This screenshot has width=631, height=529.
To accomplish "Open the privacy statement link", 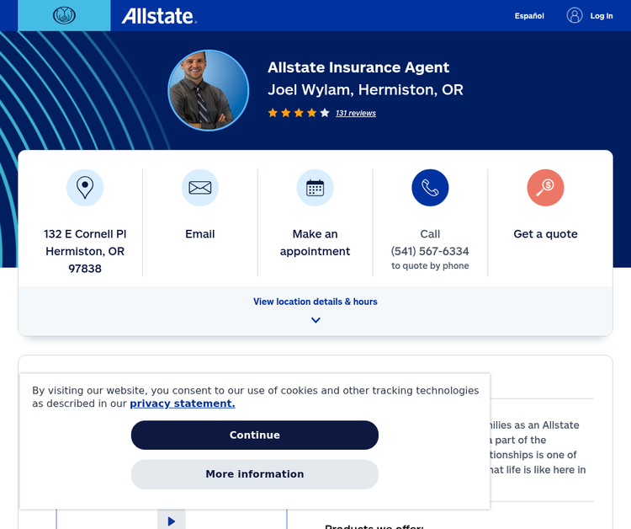I will click(183, 403).
